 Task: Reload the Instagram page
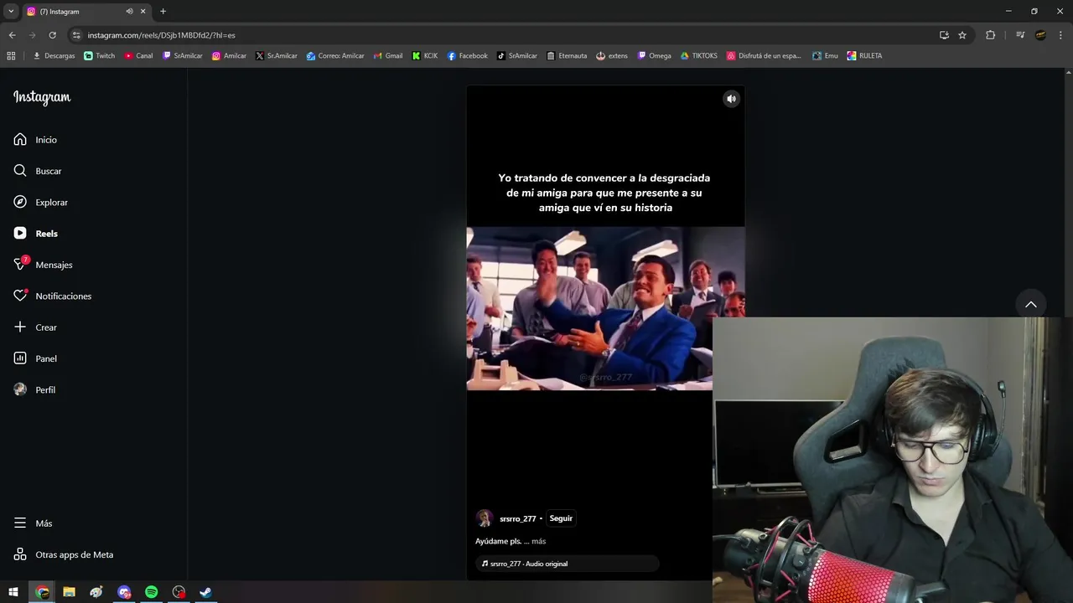coord(52,35)
